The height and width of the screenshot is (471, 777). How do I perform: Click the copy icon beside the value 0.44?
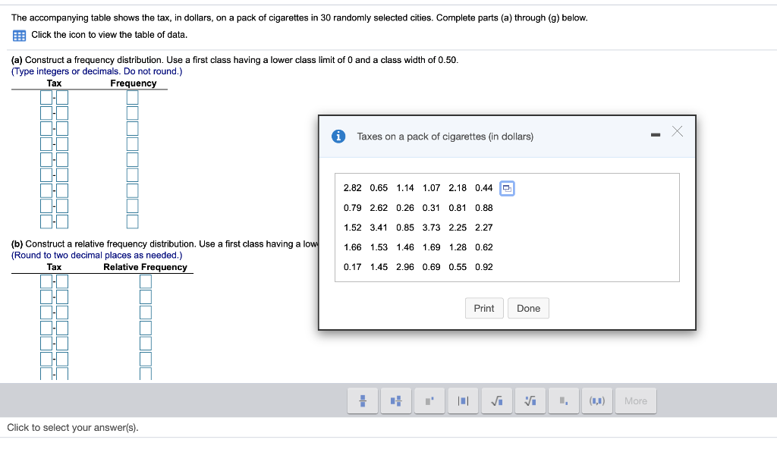point(507,187)
